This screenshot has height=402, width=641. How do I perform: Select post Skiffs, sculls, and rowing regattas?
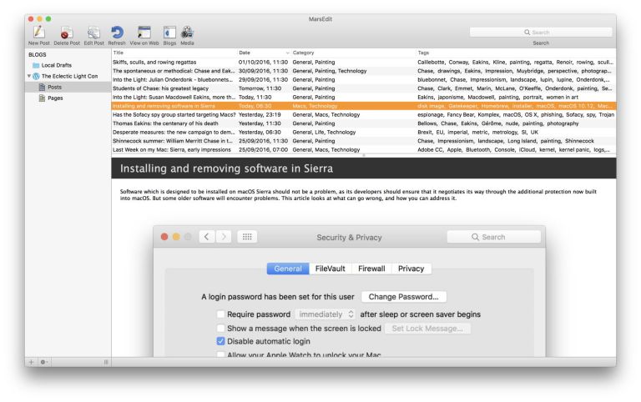(x=154, y=62)
